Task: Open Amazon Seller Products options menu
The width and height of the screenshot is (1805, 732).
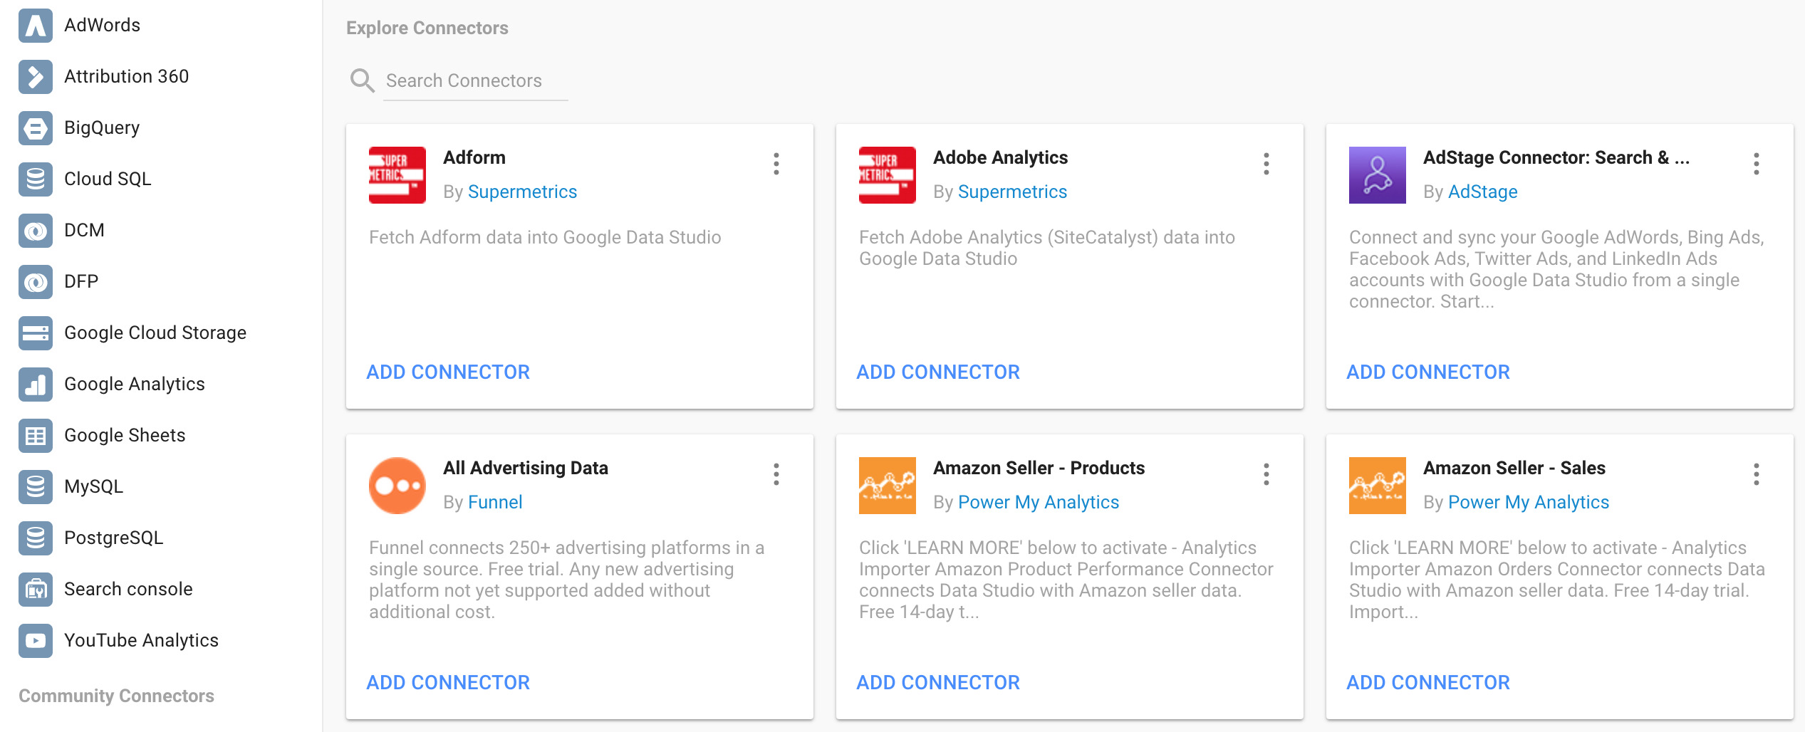Action: click(x=1266, y=474)
